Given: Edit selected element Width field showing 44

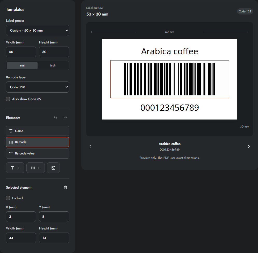Looking at the screenshot, I should tap(21, 238).
